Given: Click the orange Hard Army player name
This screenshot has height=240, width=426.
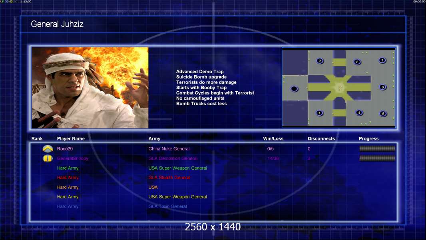Looking at the screenshot, I should (68, 187).
